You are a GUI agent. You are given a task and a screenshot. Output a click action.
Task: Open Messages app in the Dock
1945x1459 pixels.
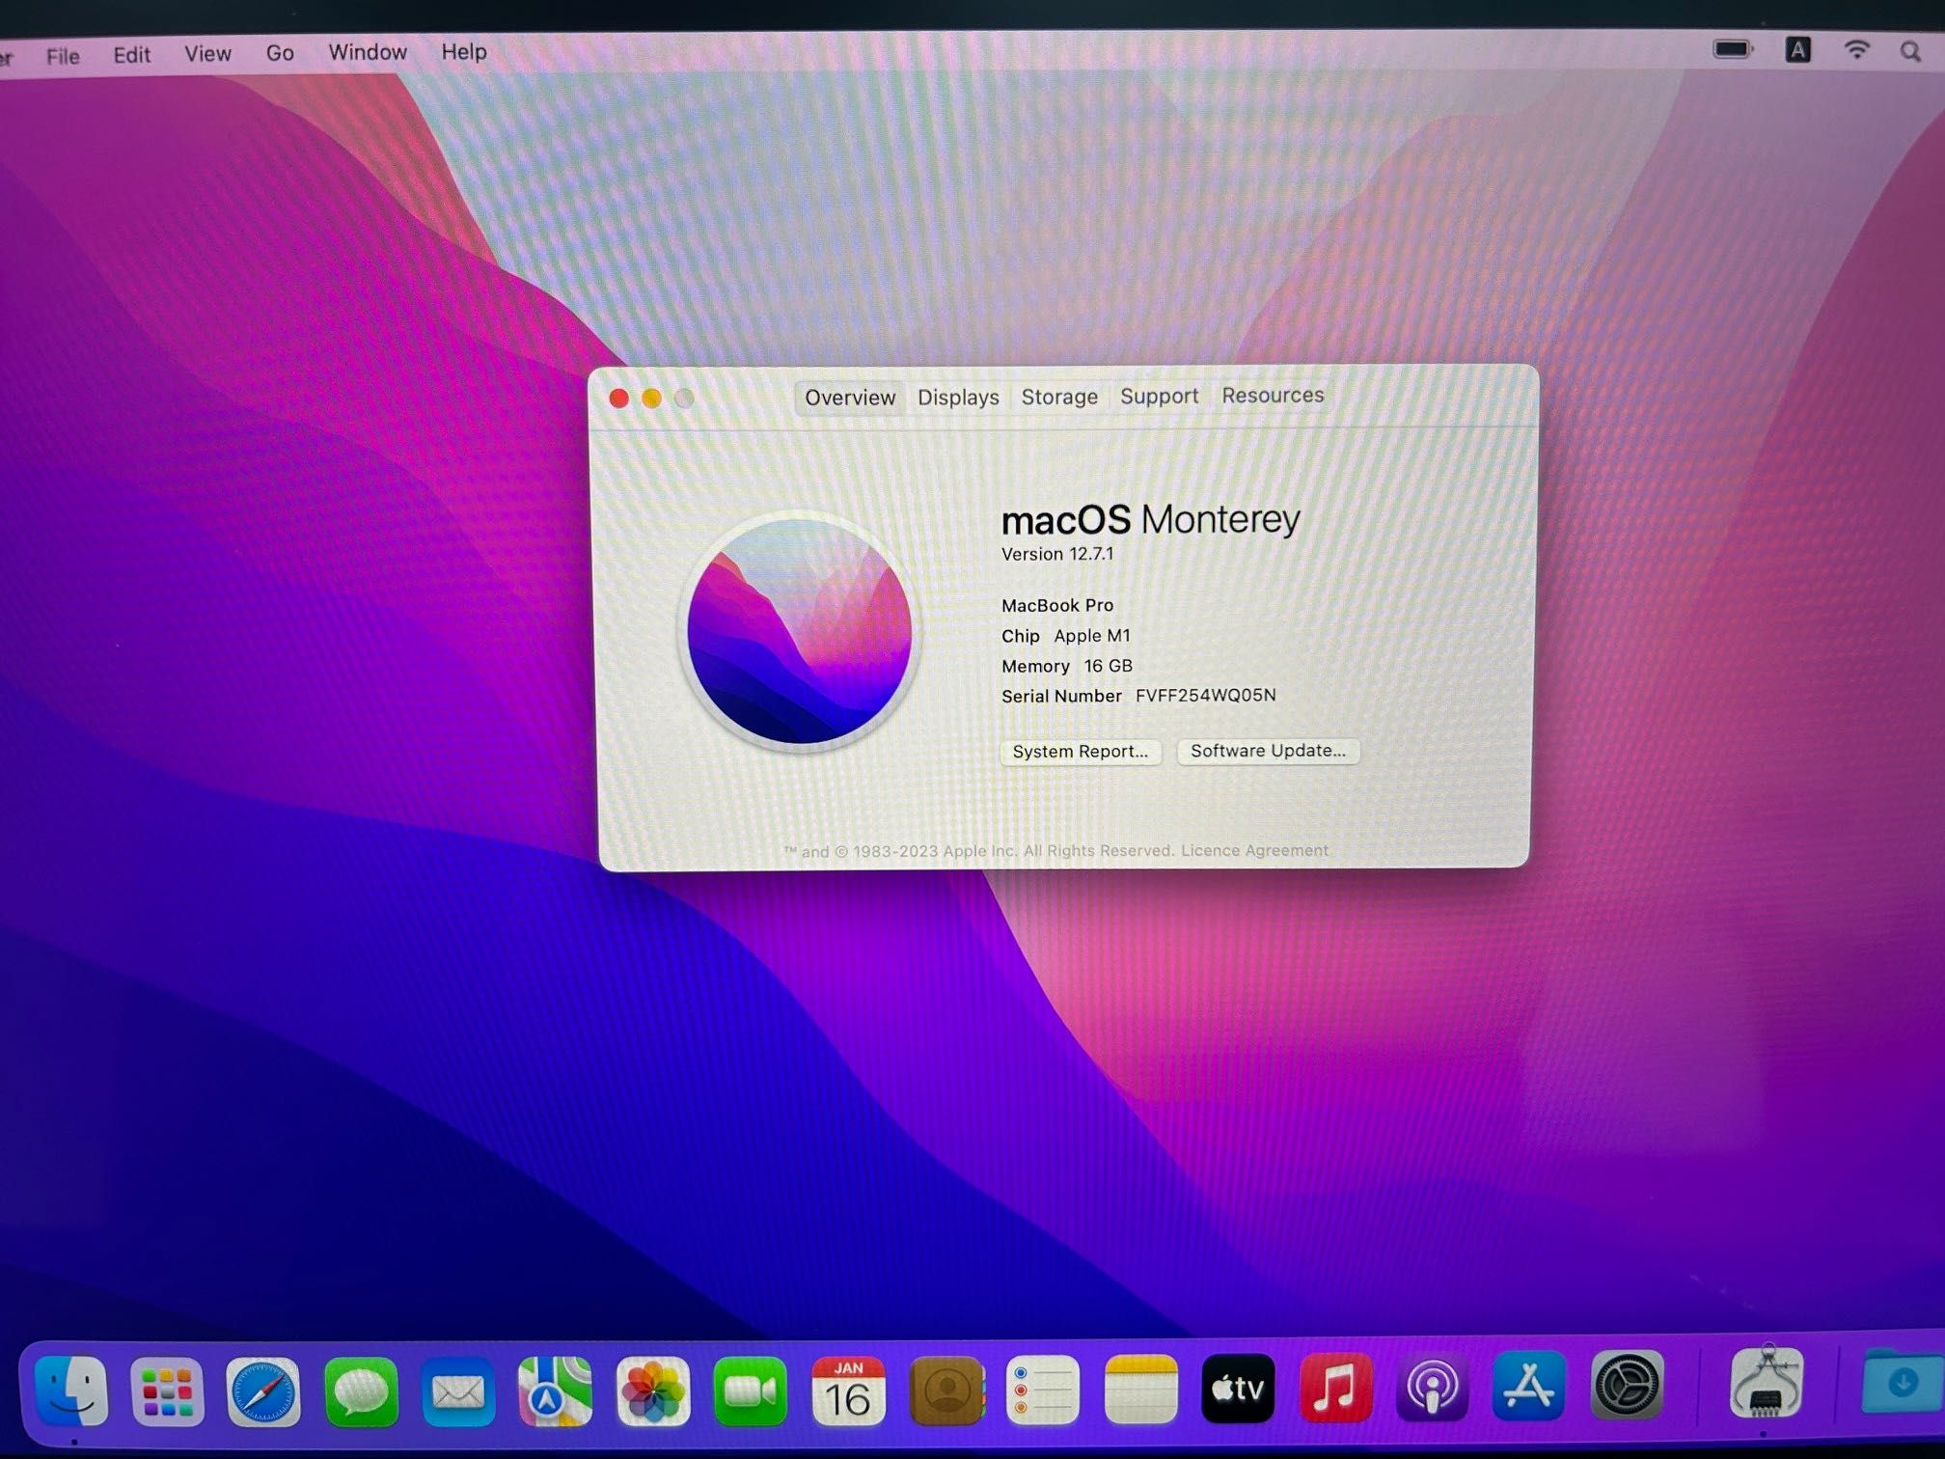pos(361,1391)
